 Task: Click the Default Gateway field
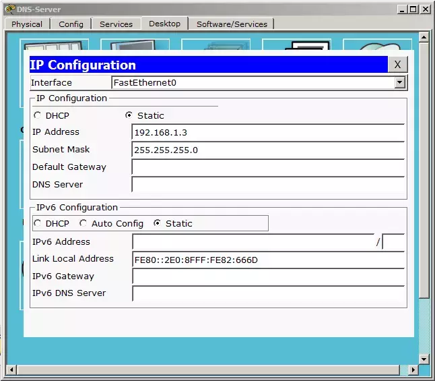coord(268,168)
